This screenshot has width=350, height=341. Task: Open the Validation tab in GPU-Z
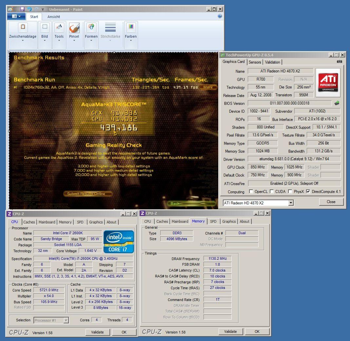(272, 62)
